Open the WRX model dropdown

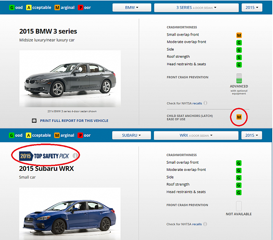(196, 135)
